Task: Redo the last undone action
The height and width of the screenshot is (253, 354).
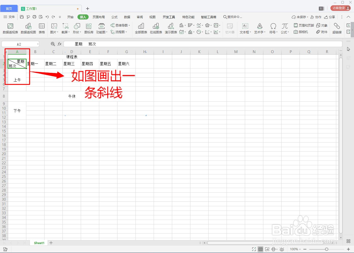Action: 53,17
